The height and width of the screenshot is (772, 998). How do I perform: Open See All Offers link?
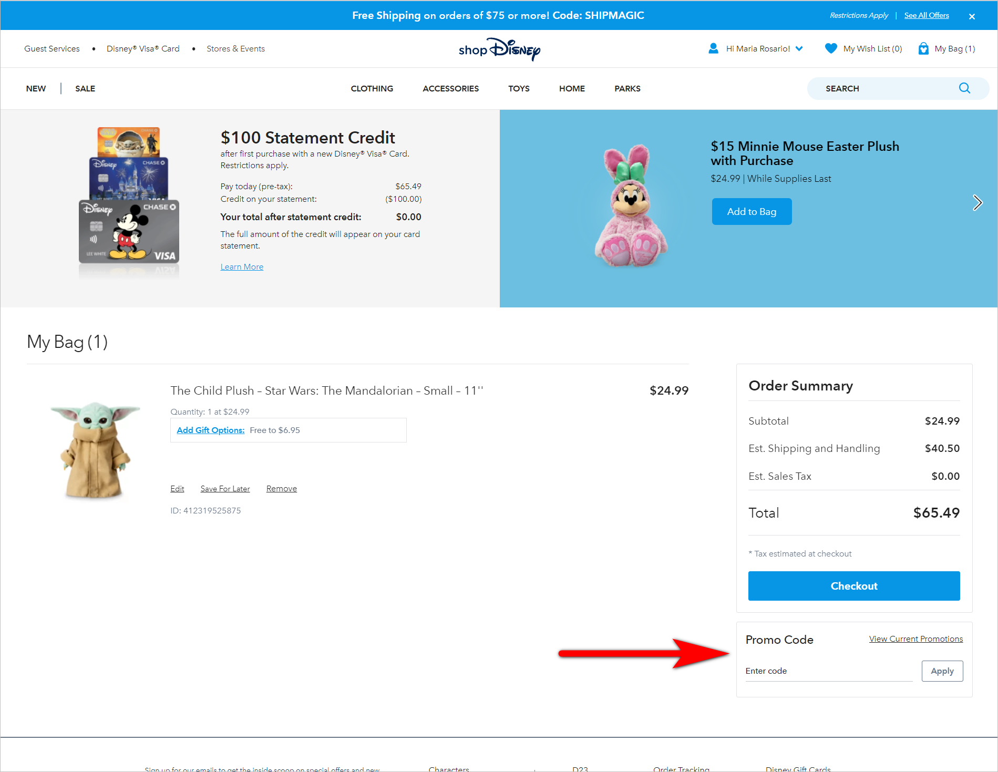[927, 15]
